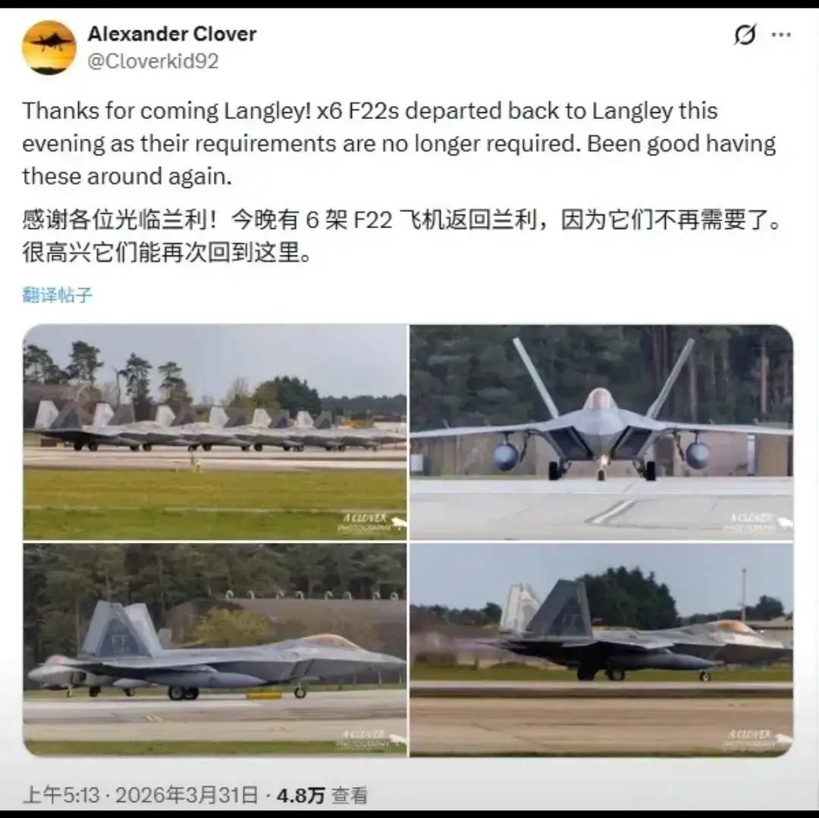Click the English tweet text body
The image size is (819, 818).
[399, 143]
